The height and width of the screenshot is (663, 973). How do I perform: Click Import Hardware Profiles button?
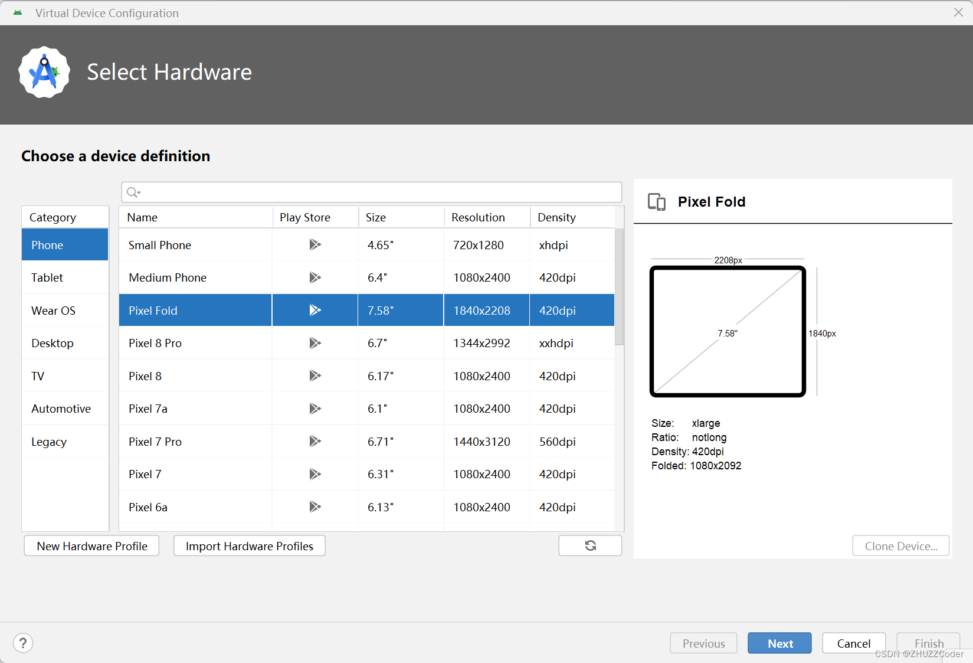click(x=249, y=546)
